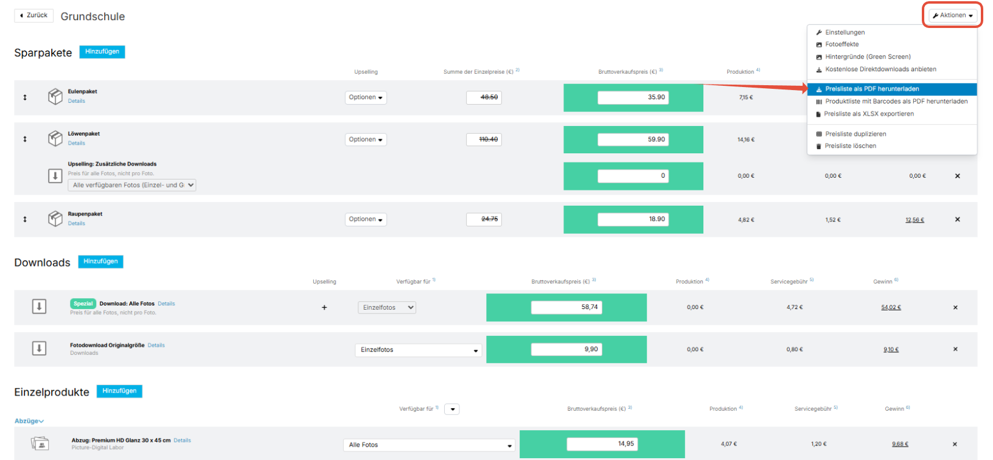The image size is (993, 460).
Task: Open Einzelfotos dropdown for Fotodownload Originalgröße
Action: coord(419,350)
